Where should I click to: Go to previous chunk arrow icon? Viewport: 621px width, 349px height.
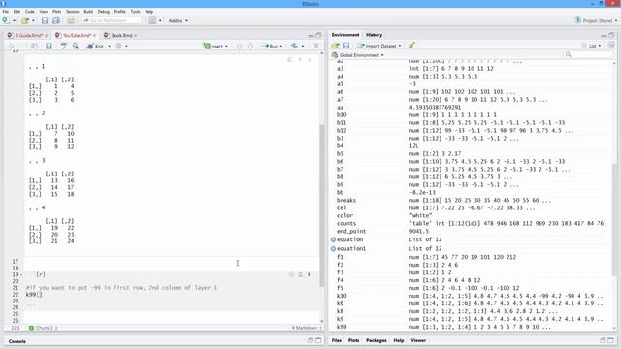click(x=239, y=46)
